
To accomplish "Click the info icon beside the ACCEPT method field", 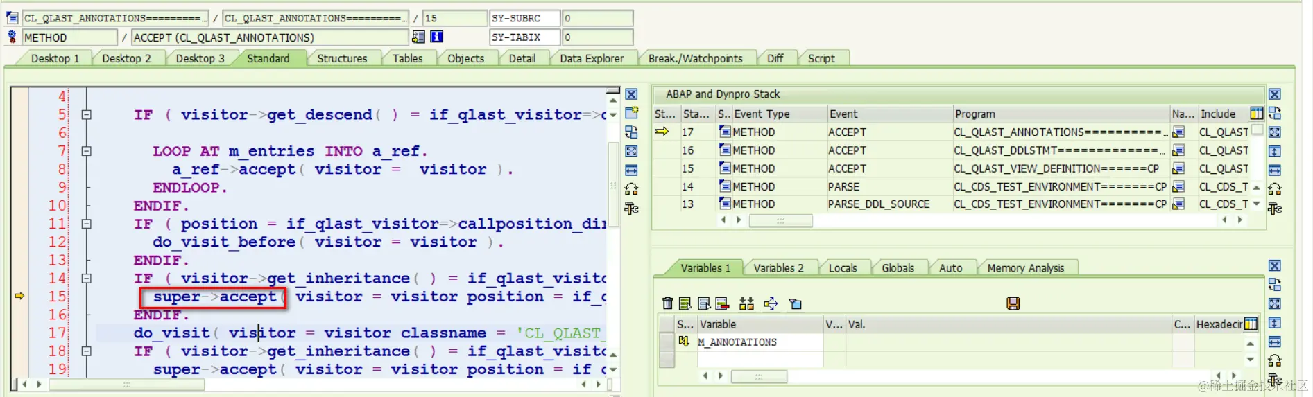I will coord(437,37).
